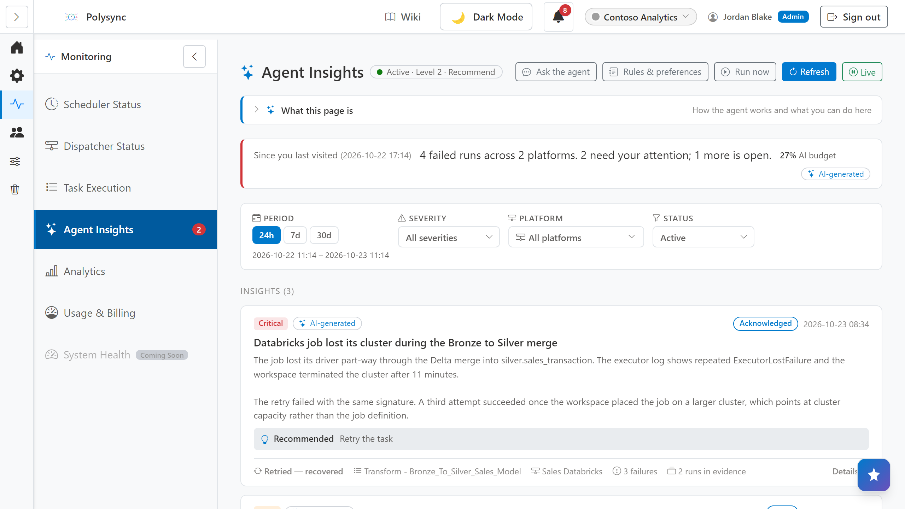Open Details of the Databricks insight
This screenshot has height=509, width=905.
(x=845, y=471)
